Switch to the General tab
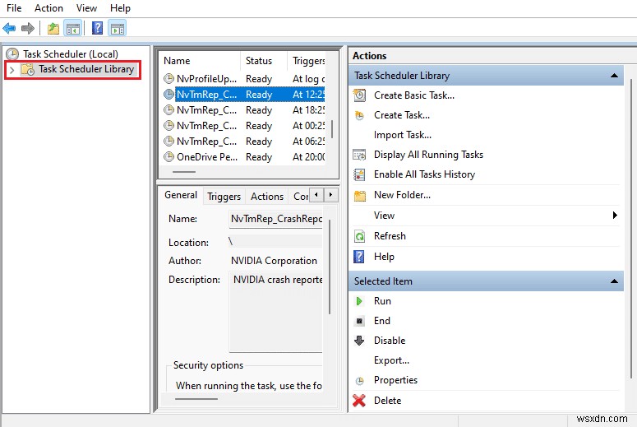 181,195
